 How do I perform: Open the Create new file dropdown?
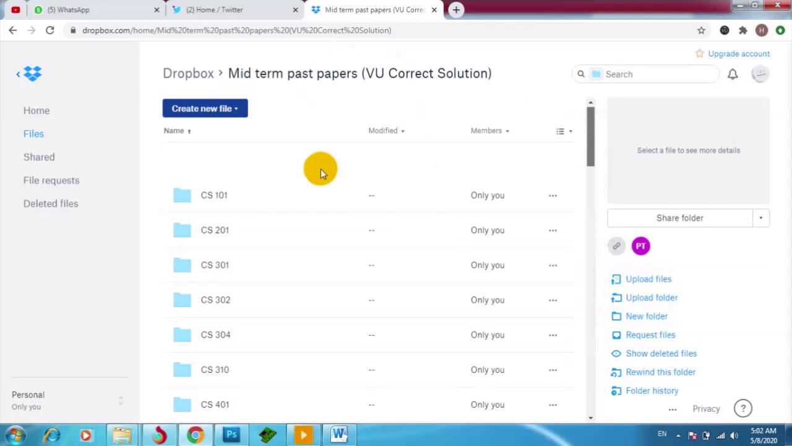[205, 108]
